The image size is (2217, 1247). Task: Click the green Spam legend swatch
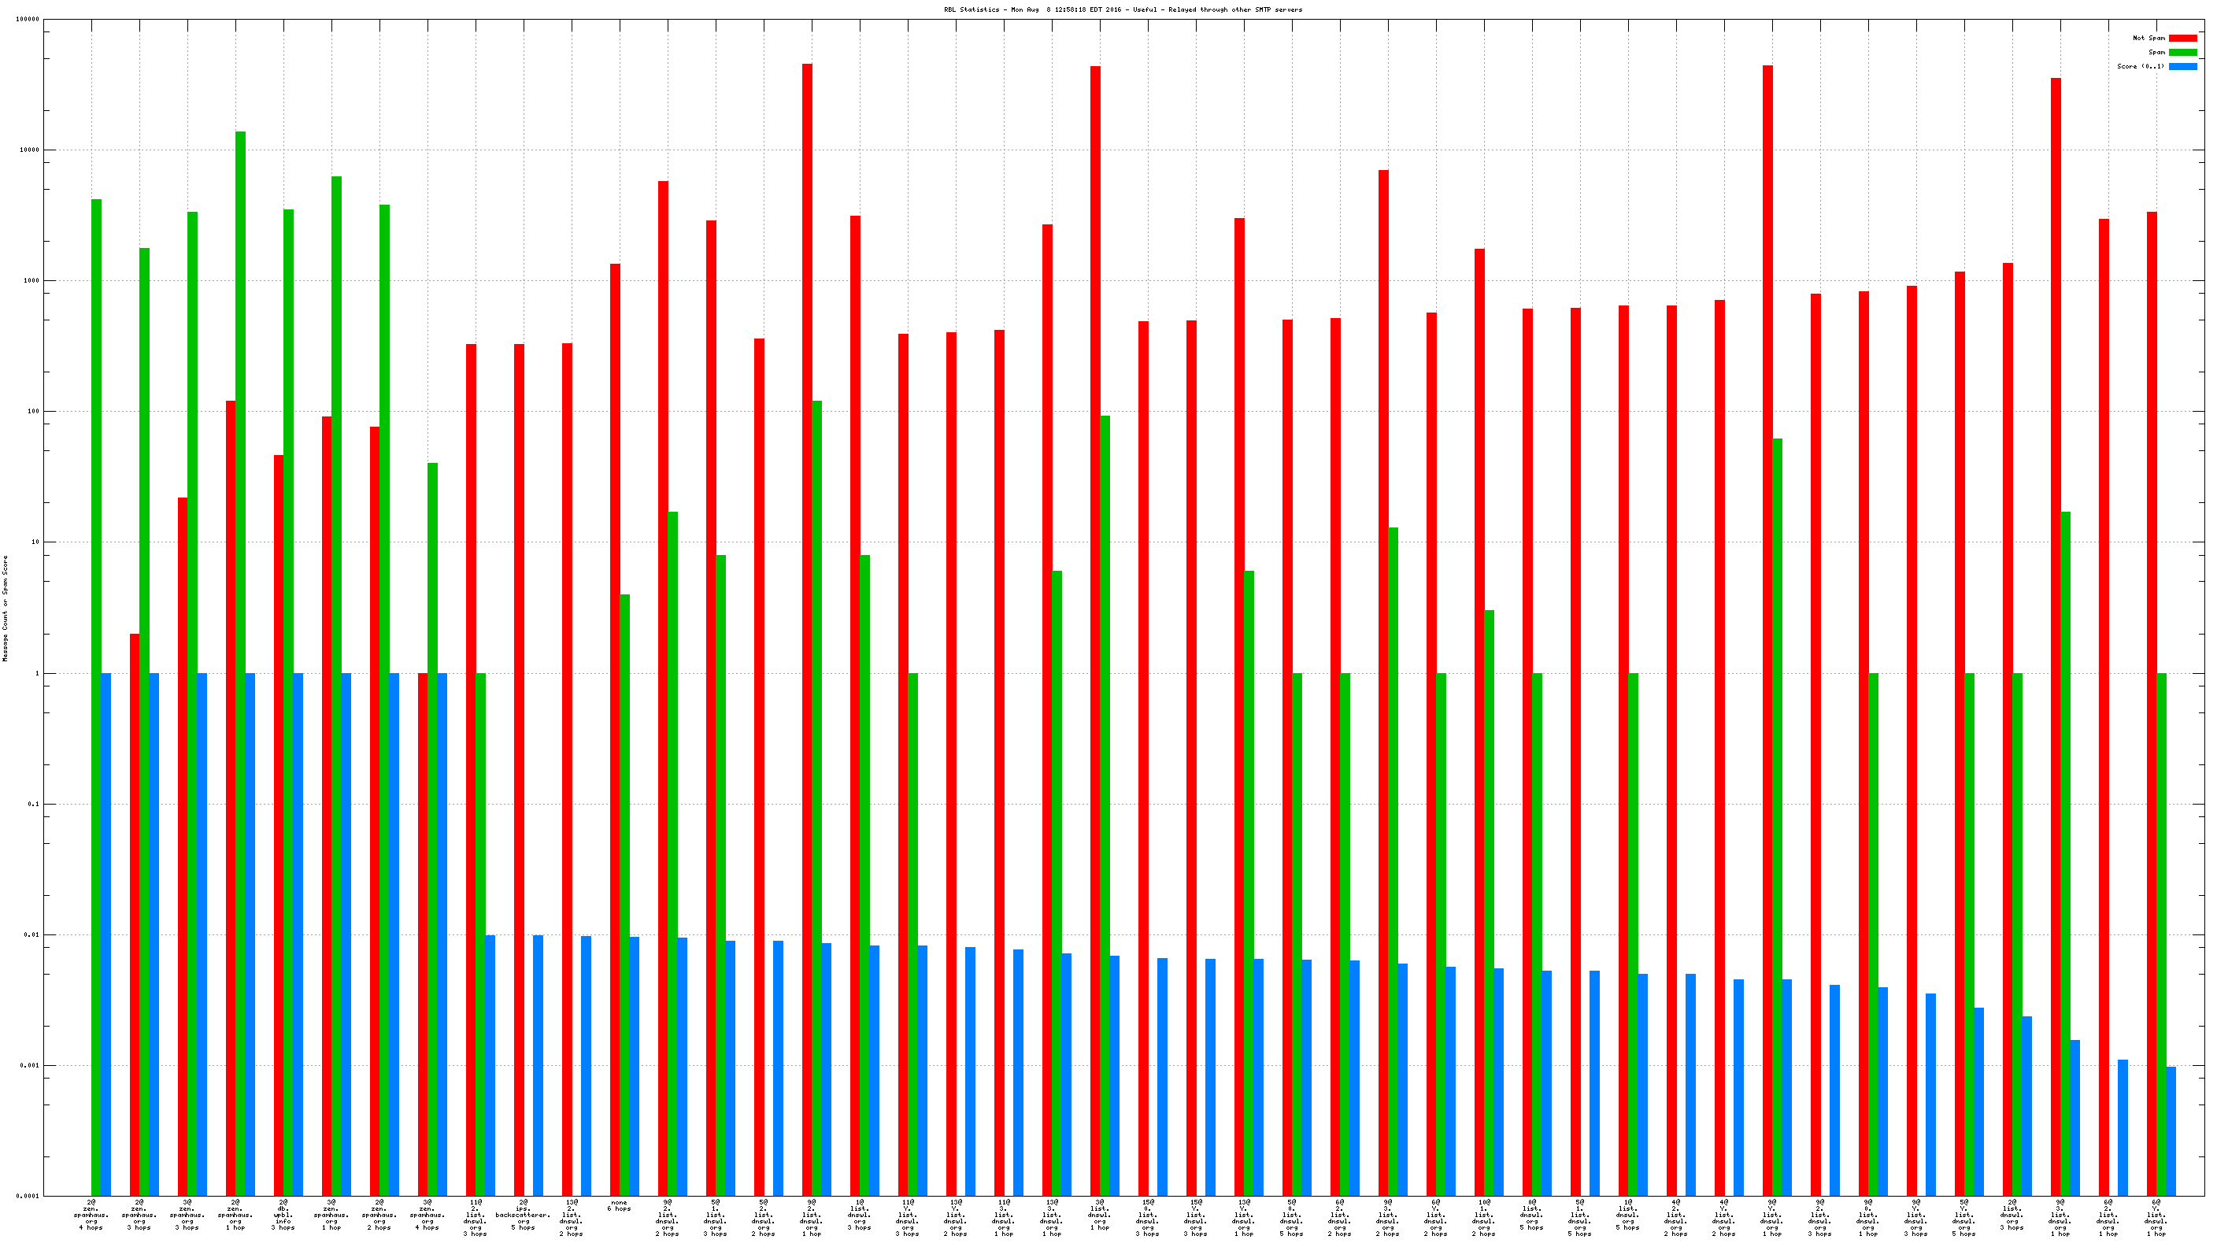pos(2182,53)
